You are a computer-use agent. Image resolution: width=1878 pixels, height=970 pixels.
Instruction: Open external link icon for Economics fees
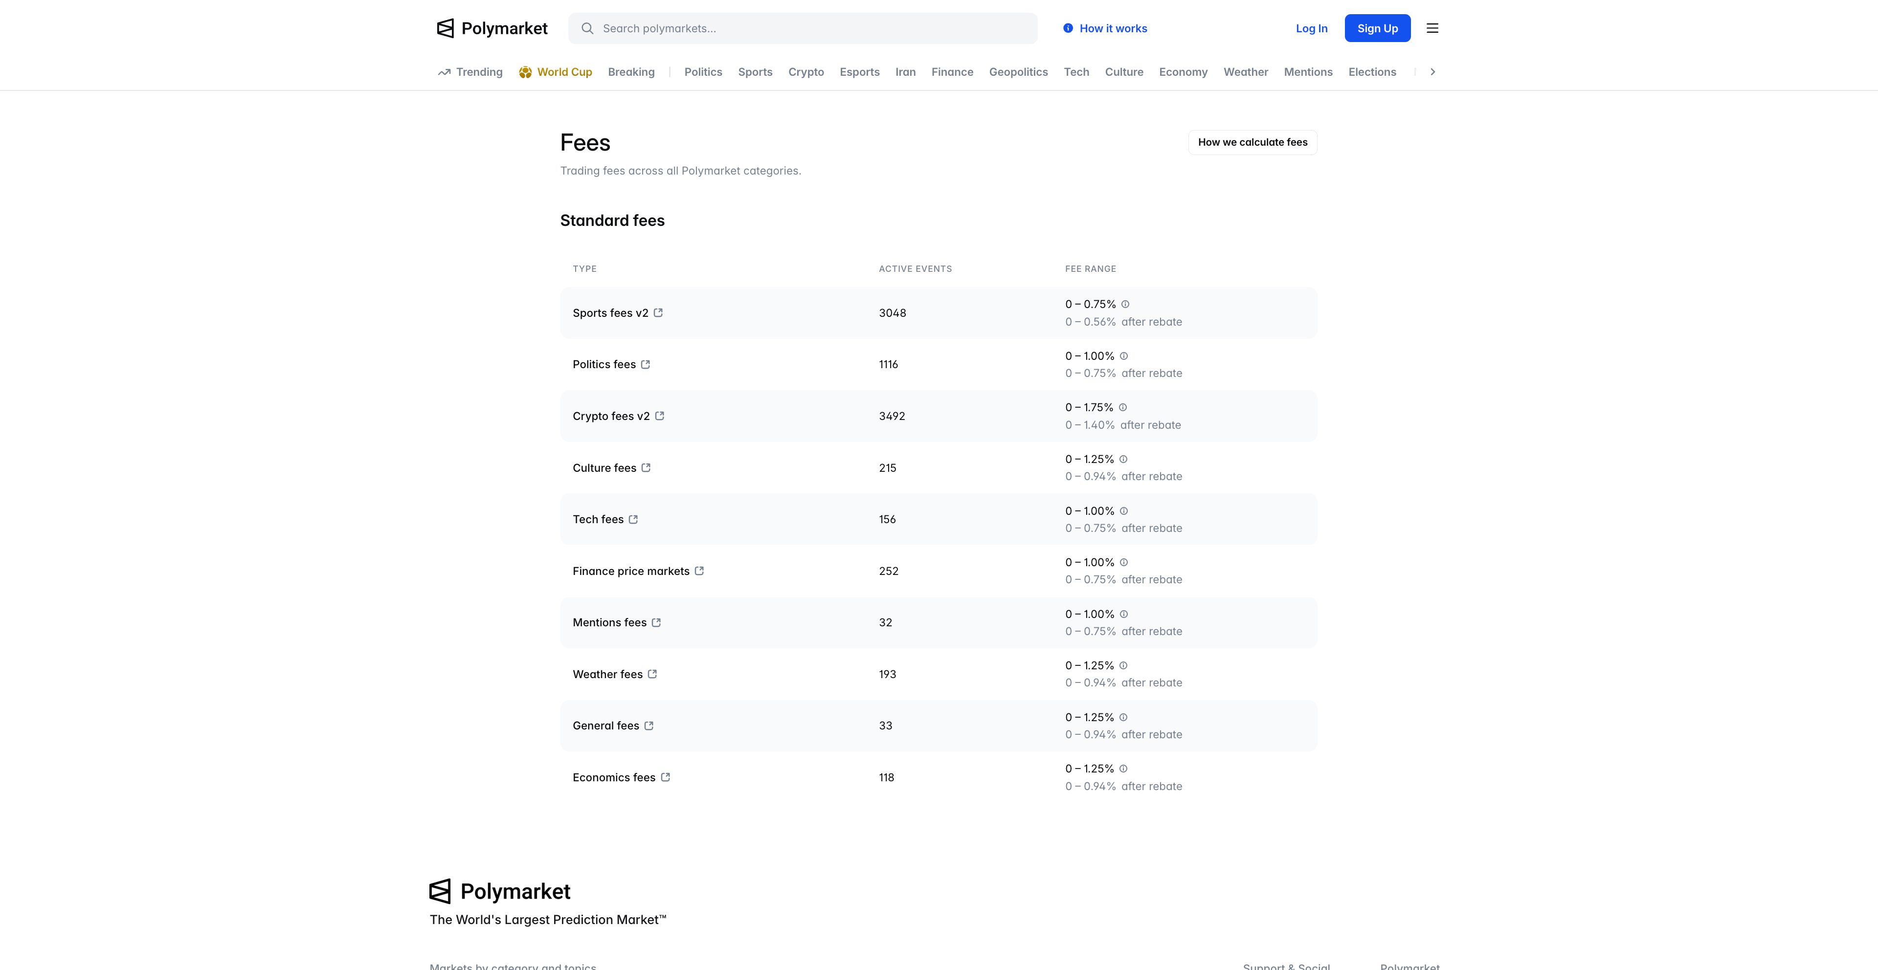coord(666,777)
